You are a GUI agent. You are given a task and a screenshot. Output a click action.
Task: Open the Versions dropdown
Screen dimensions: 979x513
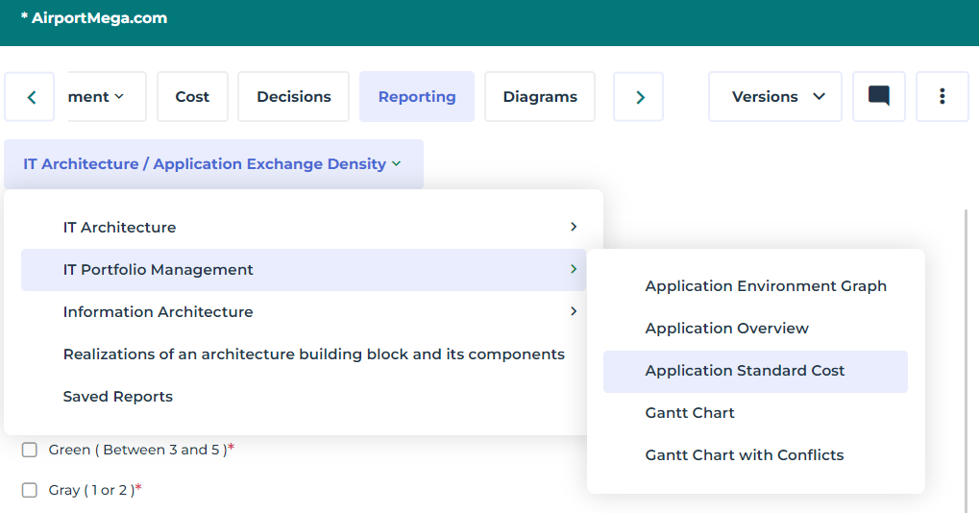click(774, 96)
